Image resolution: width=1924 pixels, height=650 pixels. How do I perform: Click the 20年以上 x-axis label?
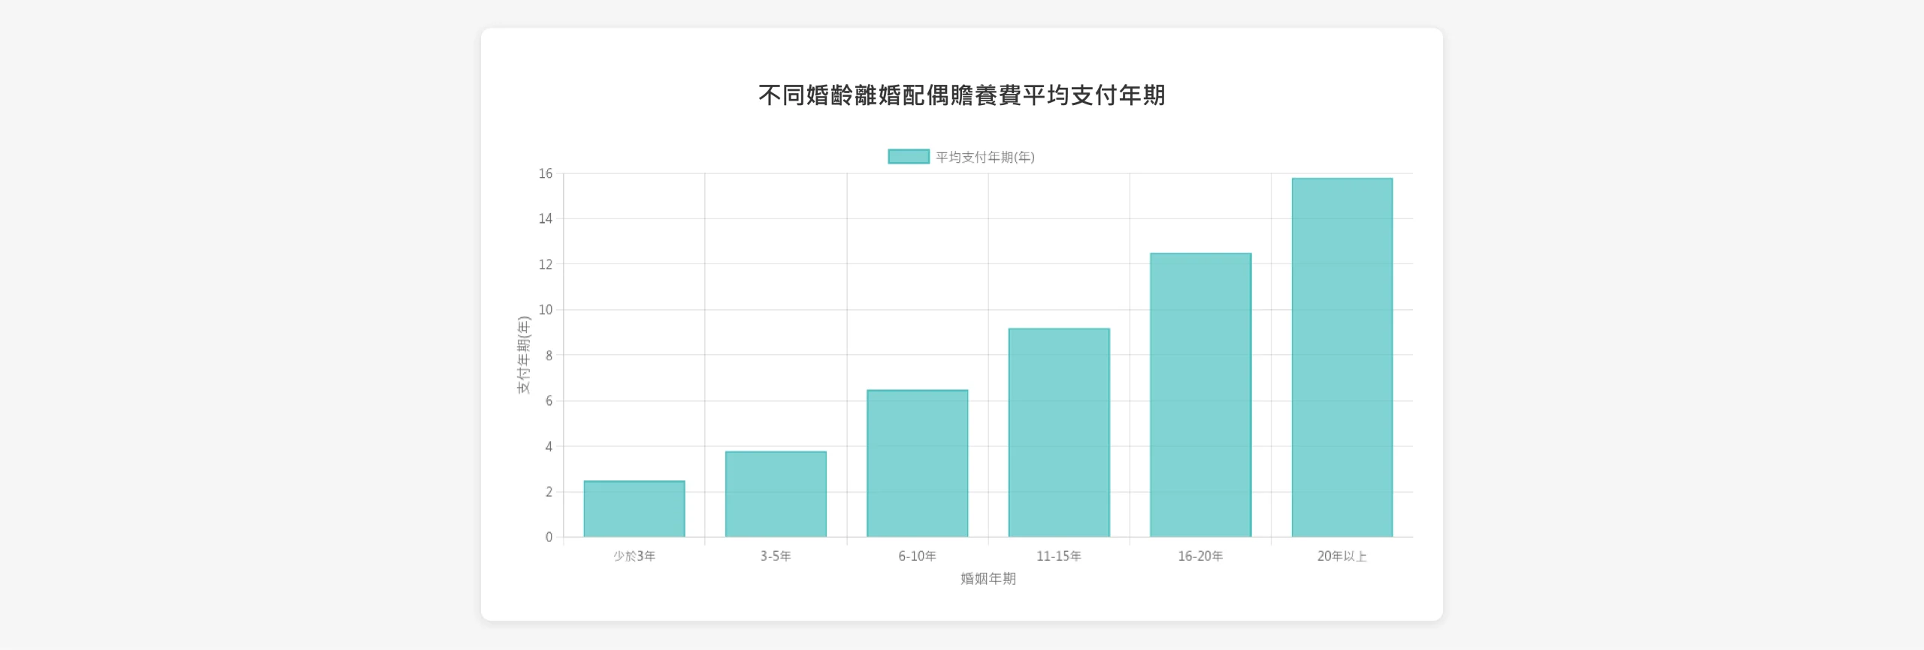(x=1342, y=556)
